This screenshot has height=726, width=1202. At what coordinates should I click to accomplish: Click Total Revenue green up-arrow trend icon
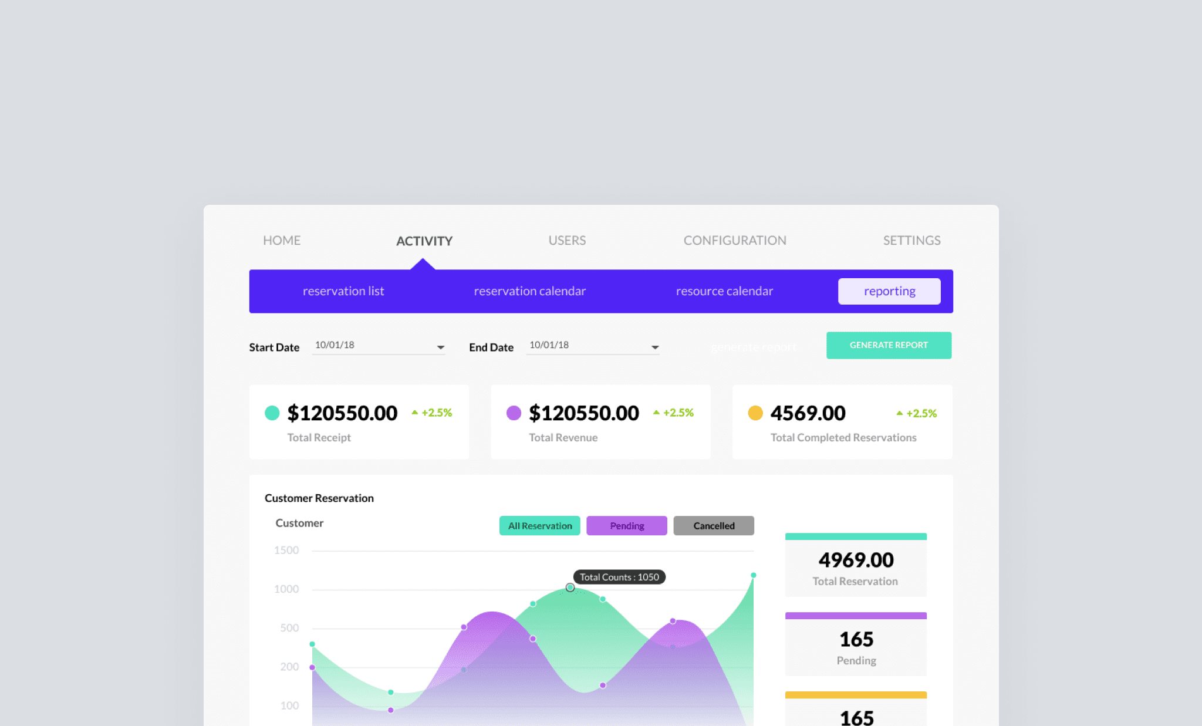coord(656,413)
